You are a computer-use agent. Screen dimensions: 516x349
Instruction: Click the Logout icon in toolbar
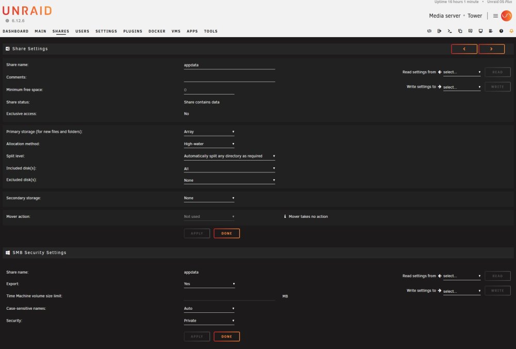click(x=439, y=31)
